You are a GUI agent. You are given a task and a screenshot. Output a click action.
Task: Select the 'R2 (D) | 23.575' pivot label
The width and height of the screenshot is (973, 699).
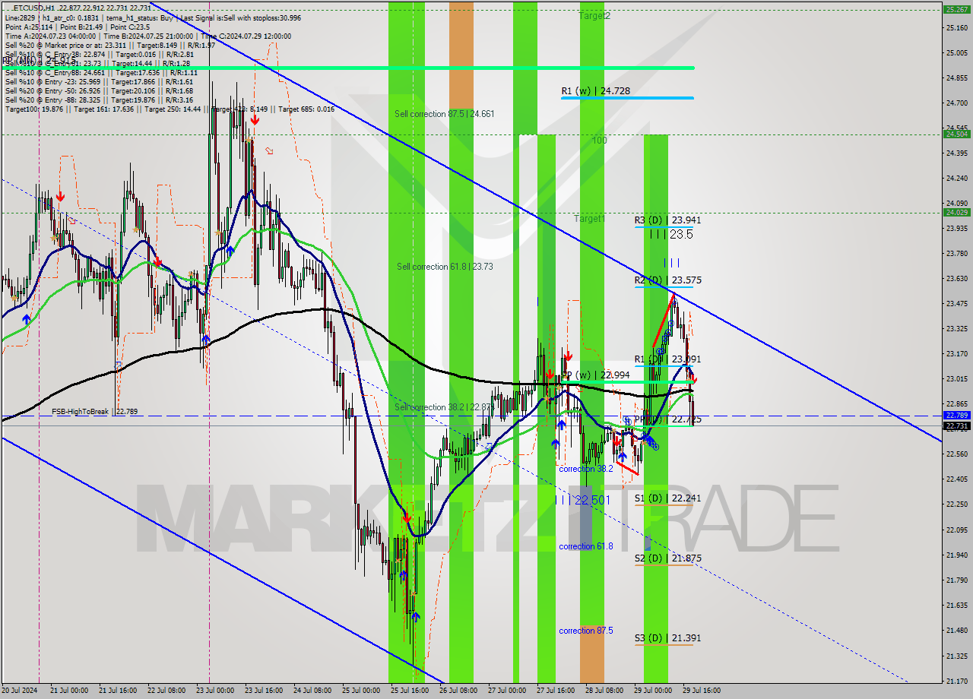point(668,280)
